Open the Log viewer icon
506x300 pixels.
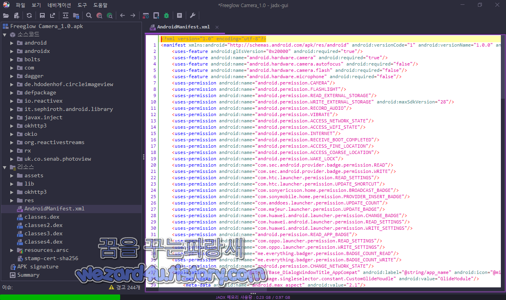179,15
